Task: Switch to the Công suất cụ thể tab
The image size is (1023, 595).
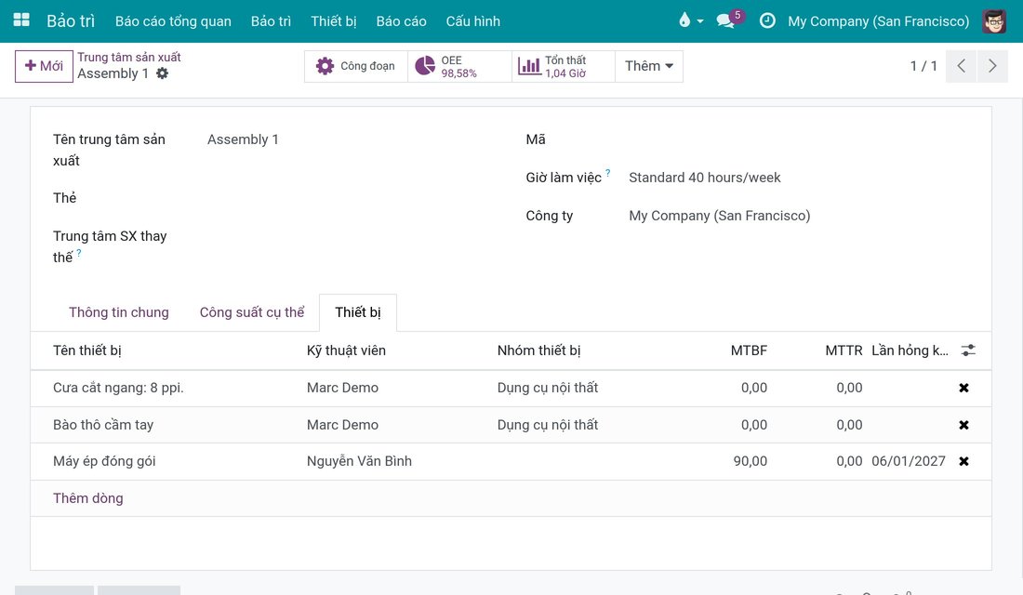Action: pos(252,312)
